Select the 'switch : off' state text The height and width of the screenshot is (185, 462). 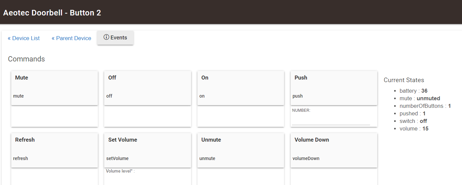pos(413,121)
